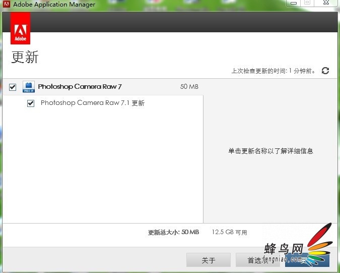The width and height of the screenshot is (340, 273).
Task: Uncheck the Photoshop Camera Raw 7 checkbox
Action: 13,87
